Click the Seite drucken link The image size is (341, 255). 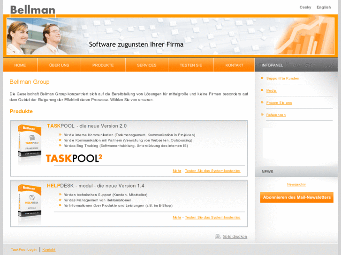coord(235,237)
